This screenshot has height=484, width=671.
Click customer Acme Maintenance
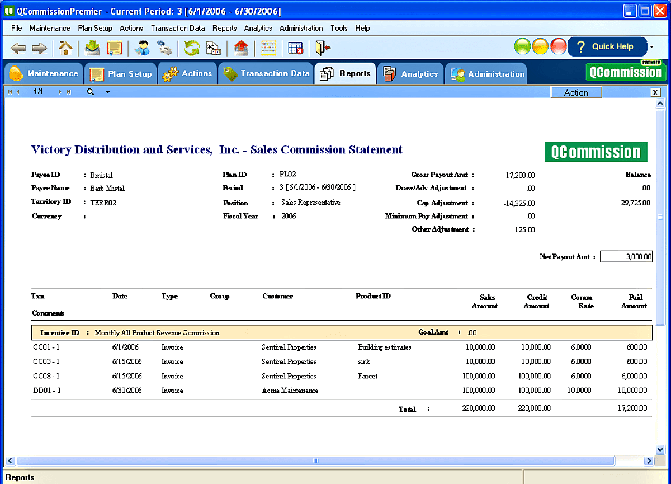point(290,391)
